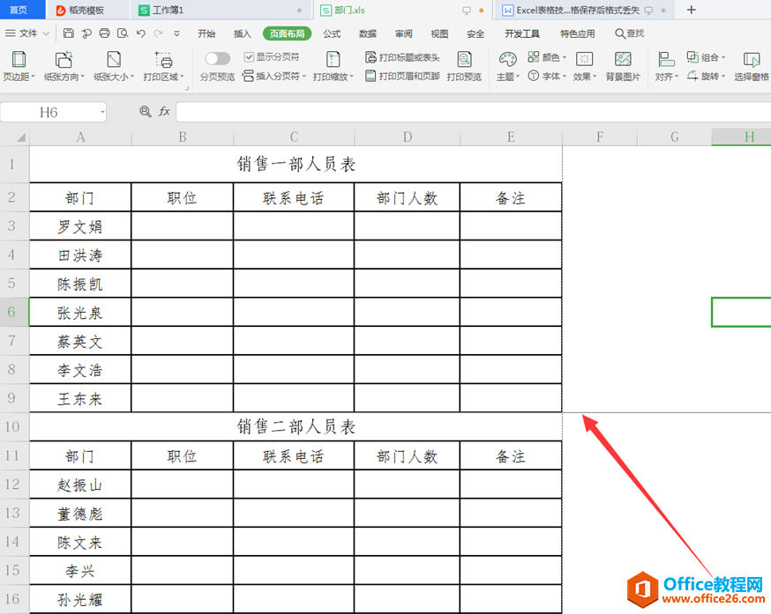This screenshot has width=771, height=614.
Task: Open print scaling (打印缩放) tool
Action: coord(333,65)
